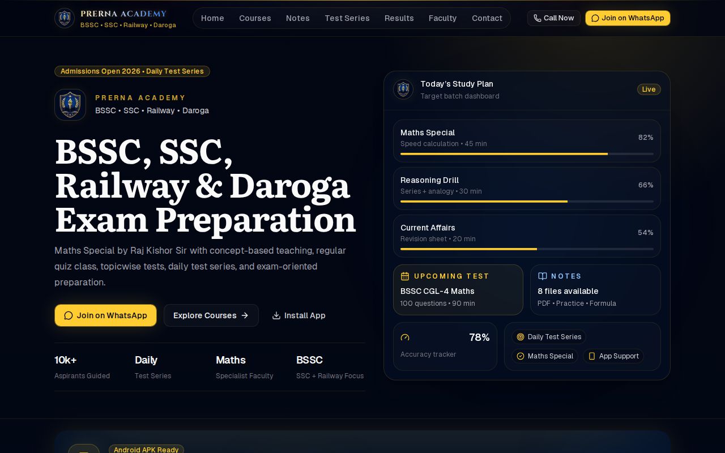Go to the Courses page

click(x=255, y=18)
